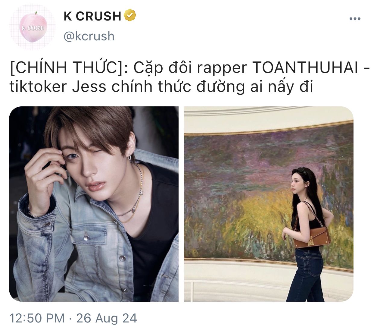
Task: Open the left photo of man in denim jacket
Action: [94, 204]
